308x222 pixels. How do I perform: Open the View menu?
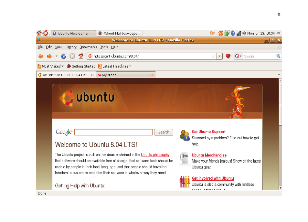point(58,47)
